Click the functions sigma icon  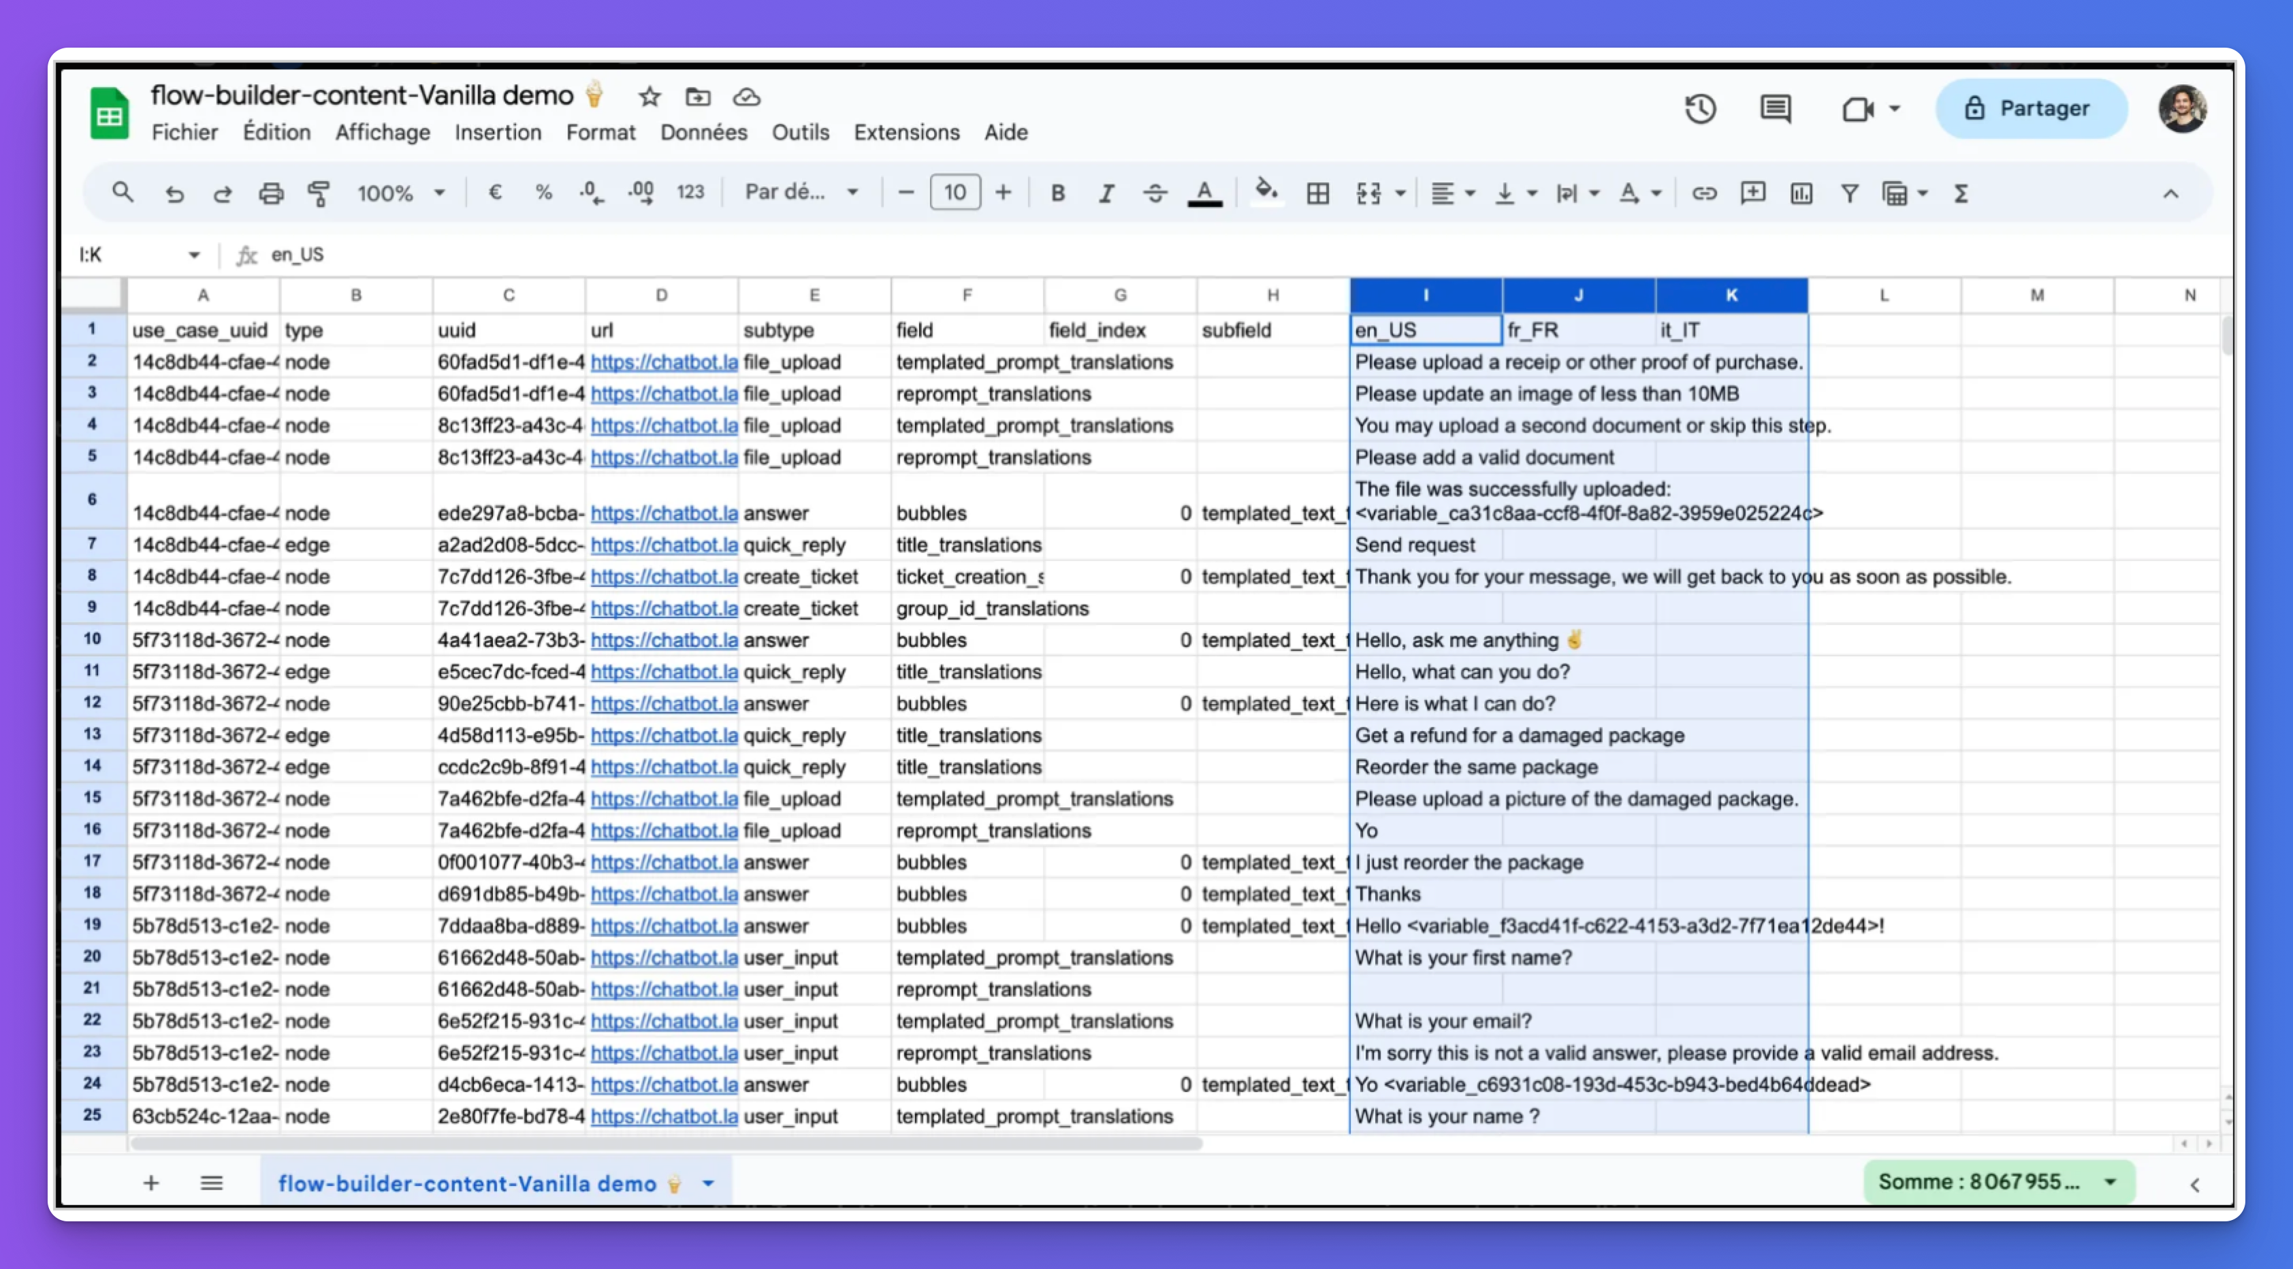[1961, 193]
